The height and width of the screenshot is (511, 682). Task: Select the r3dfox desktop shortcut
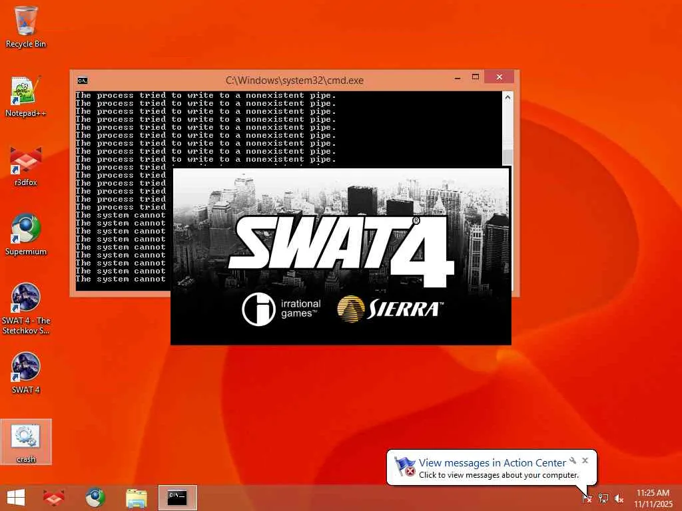[x=26, y=166]
